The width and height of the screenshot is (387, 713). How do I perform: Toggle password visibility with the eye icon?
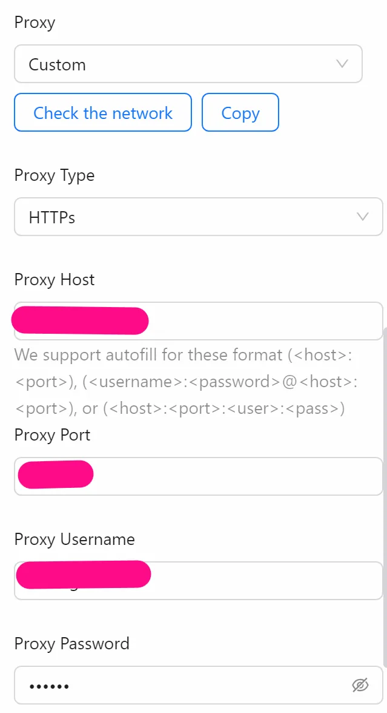click(x=360, y=684)
